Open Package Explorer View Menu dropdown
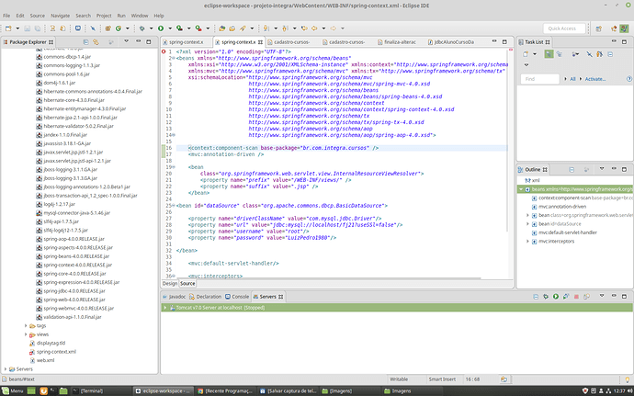634x396 pixels. pos(126,41)
